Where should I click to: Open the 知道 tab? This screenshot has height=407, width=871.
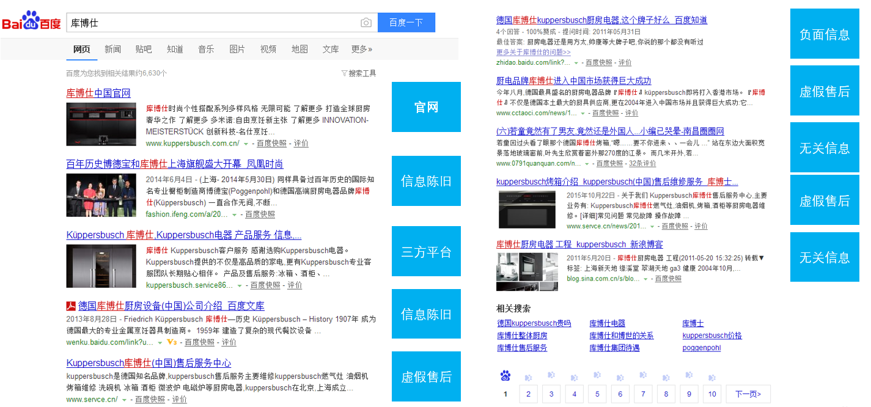point(175,49)
